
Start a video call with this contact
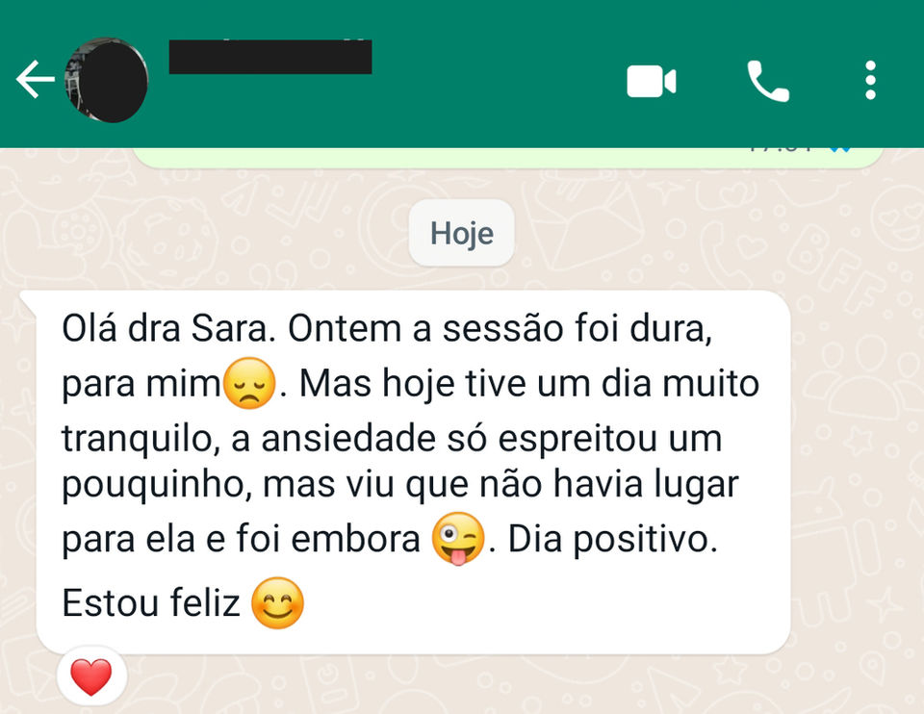click(652, 81)
